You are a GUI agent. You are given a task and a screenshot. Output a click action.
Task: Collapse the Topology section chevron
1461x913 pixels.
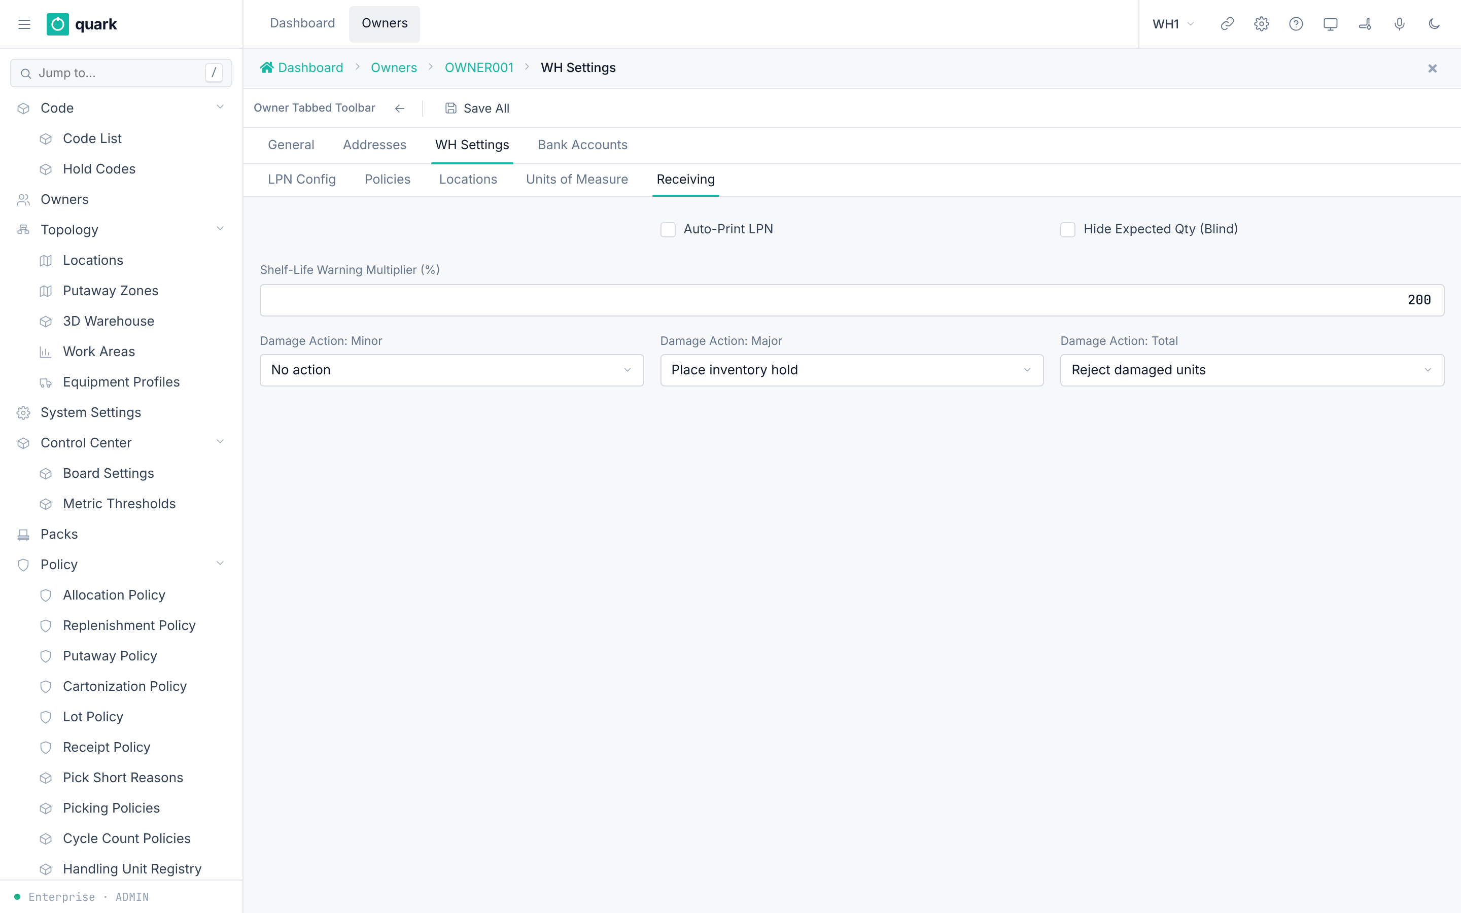(220, 228)
